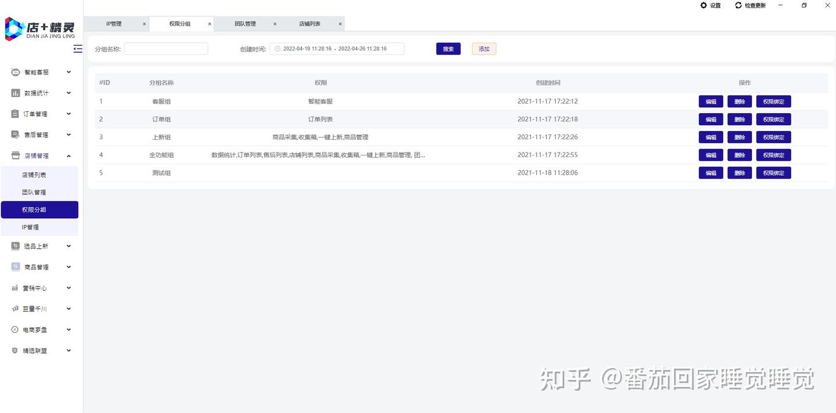Expand the 商品管理 menu chevron
This screenshot has width=836, height=413.
coord(69,267)
